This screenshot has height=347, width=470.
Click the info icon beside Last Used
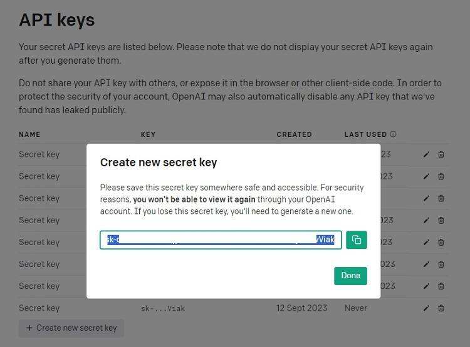393,134
